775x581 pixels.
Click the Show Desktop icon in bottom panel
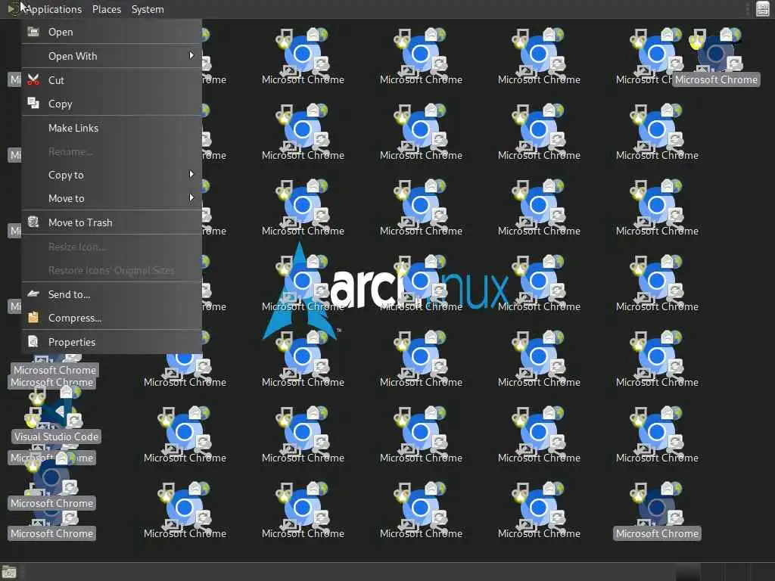[x=9, y=572]
